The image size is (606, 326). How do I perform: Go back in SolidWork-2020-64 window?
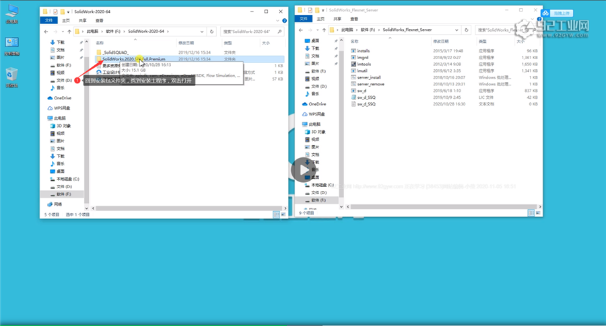click(x=46, y=32)
